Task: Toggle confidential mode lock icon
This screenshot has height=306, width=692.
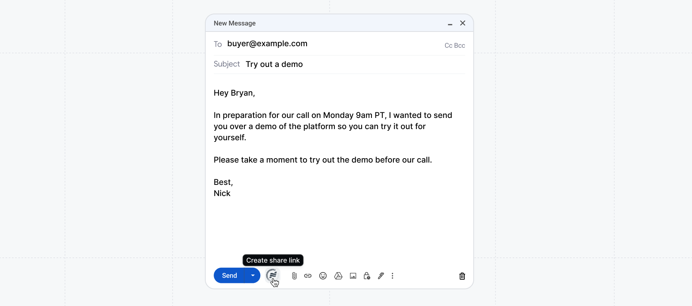Action: click(367, 276)
